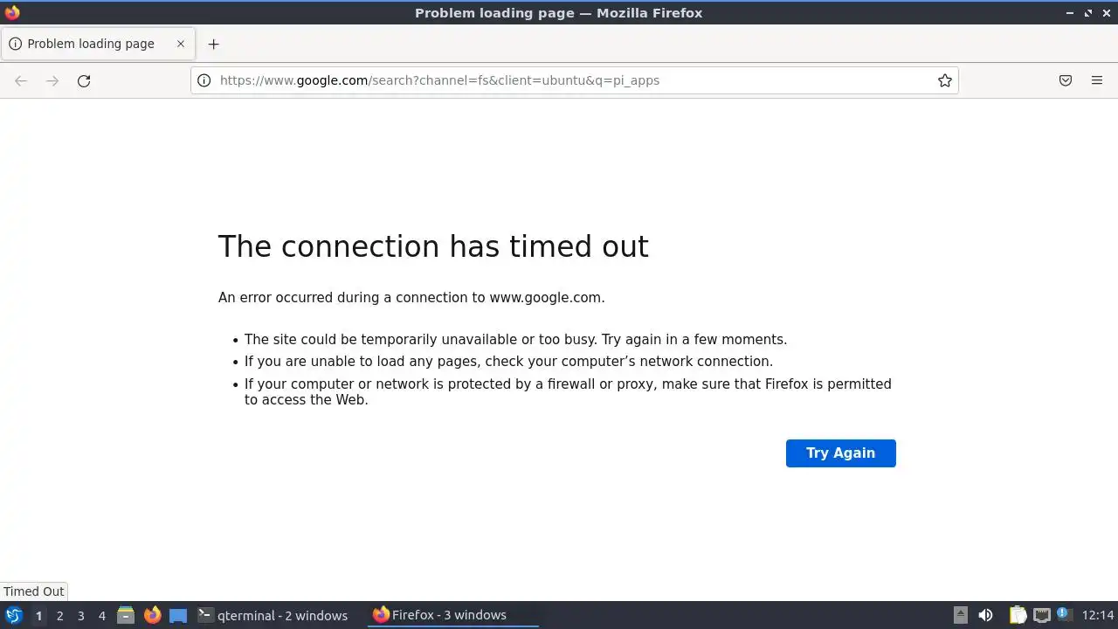Bookmark this page with the star
Screen dimensions: 1118x629
point(945,80)
